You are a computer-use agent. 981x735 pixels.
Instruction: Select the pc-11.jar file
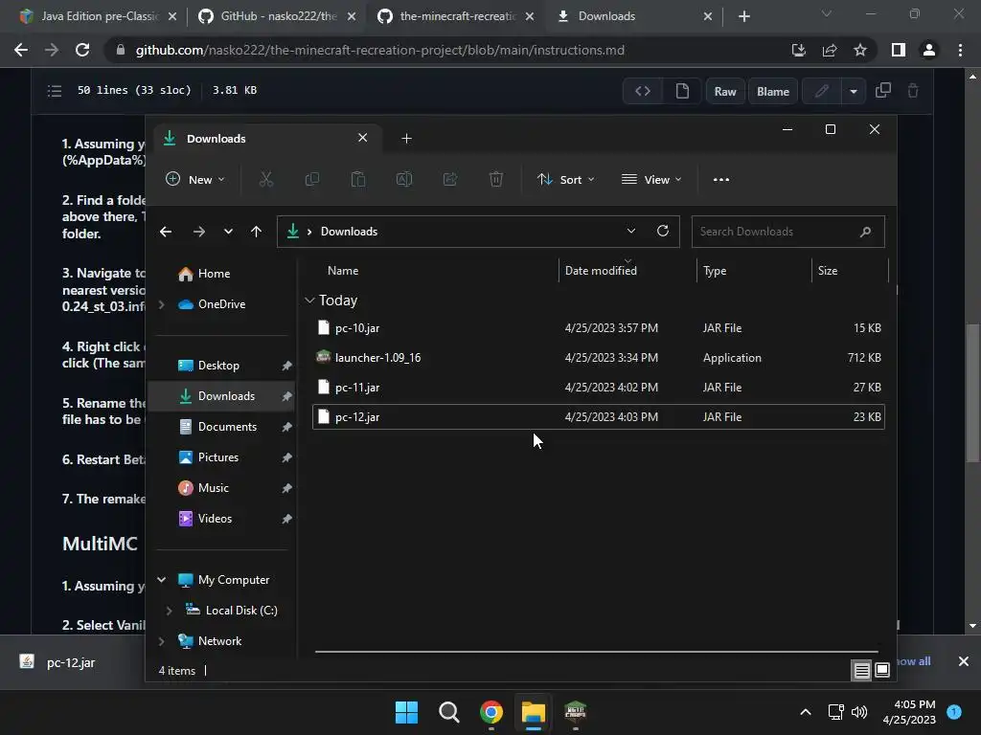(598, 388)
